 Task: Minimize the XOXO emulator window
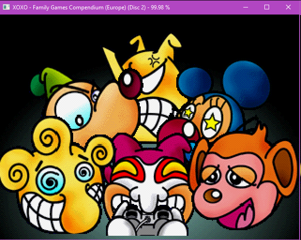pos(245,7)
